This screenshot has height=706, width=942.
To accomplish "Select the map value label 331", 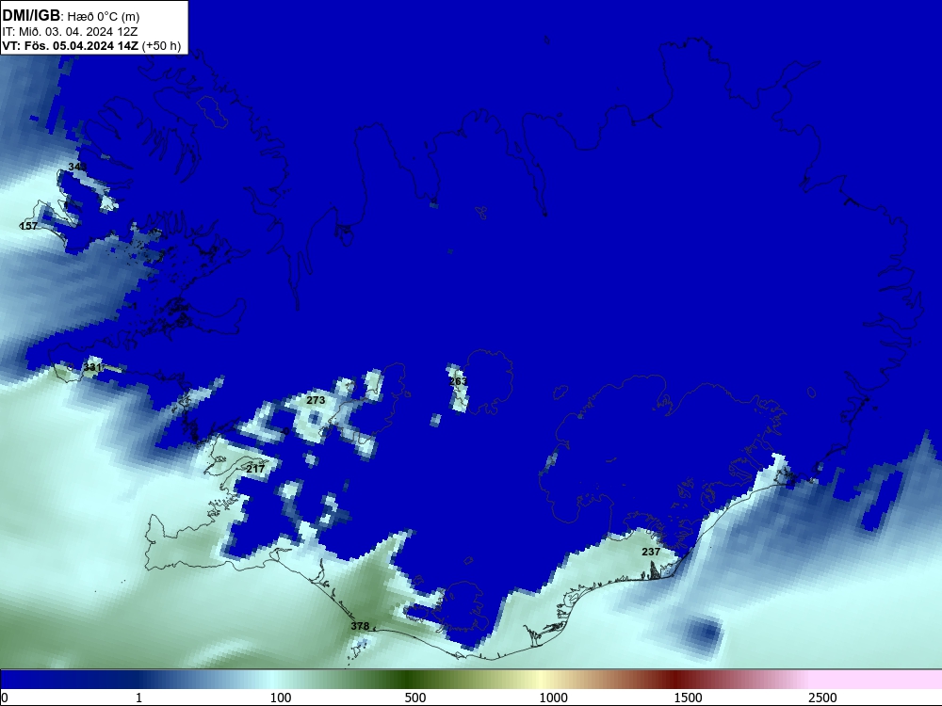I will (x=92, y=367).
